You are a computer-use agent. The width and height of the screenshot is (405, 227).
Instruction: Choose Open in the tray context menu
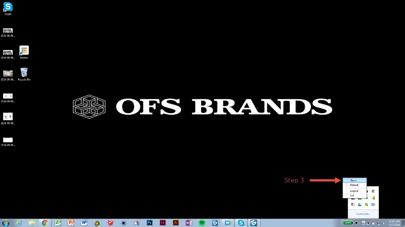click(355, 180)
